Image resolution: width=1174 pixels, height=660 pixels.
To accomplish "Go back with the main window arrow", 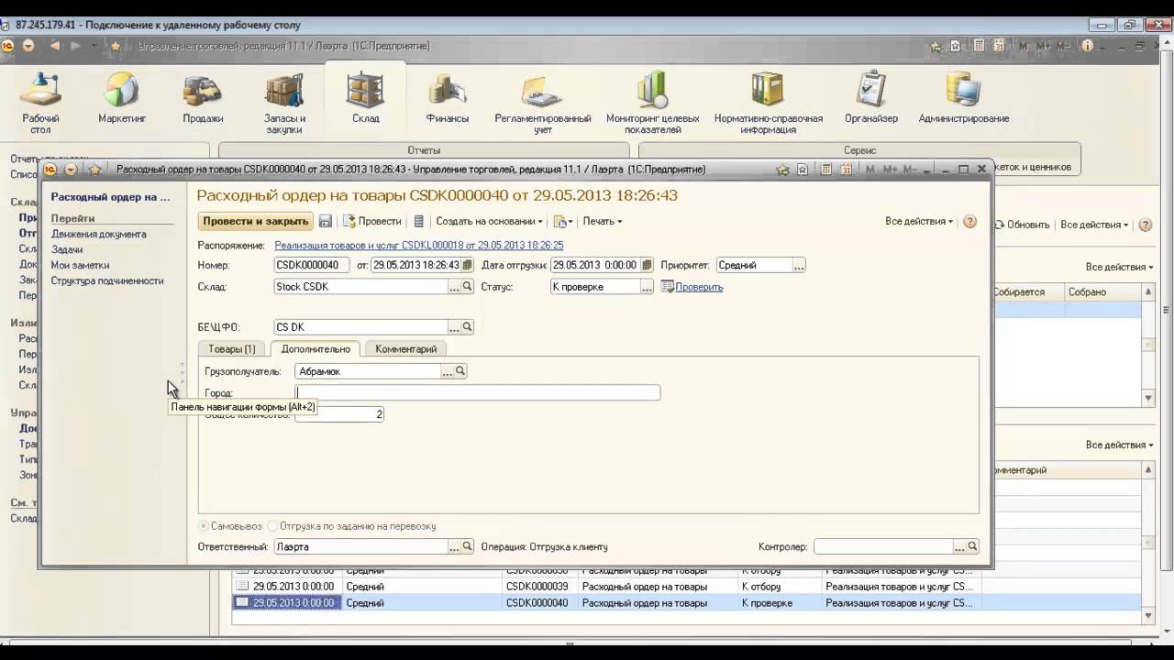I will click(54, 46).
